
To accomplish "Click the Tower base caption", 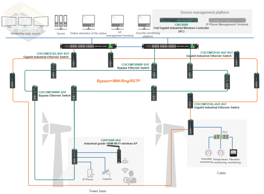I will tap(98, 191).
